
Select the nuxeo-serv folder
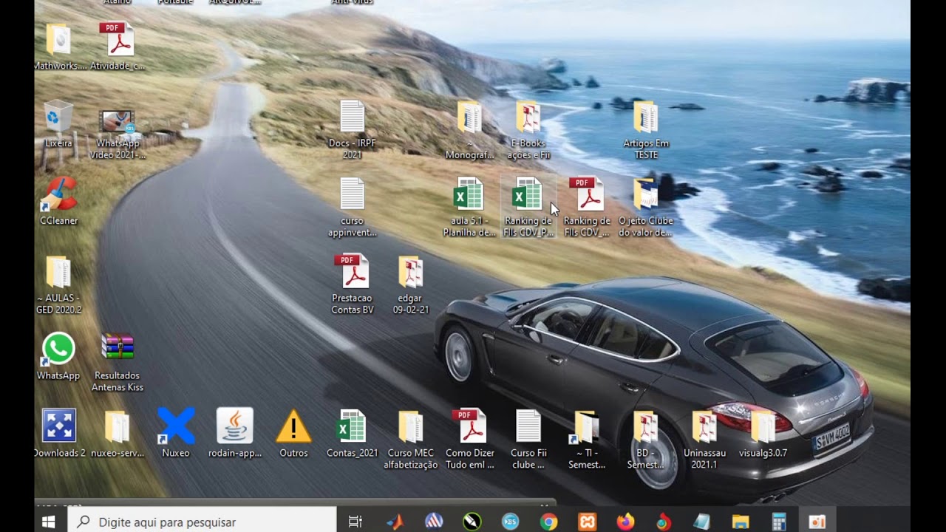click(117, 426)
